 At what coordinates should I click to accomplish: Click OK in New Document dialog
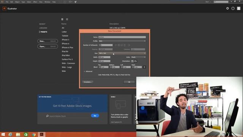129,82
